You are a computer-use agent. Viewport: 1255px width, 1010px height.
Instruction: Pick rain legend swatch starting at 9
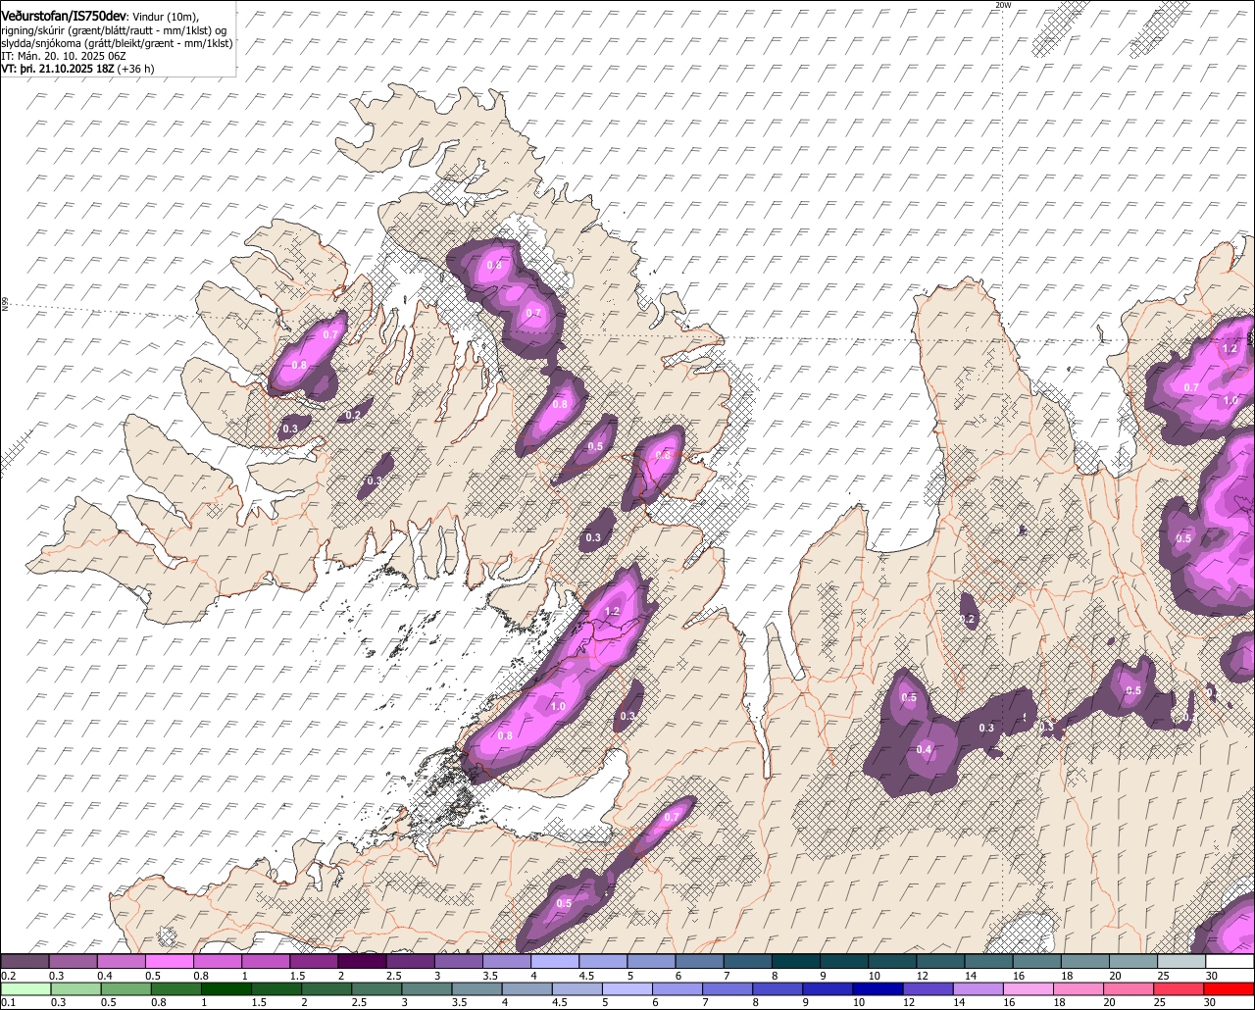(x=828, y=988)
